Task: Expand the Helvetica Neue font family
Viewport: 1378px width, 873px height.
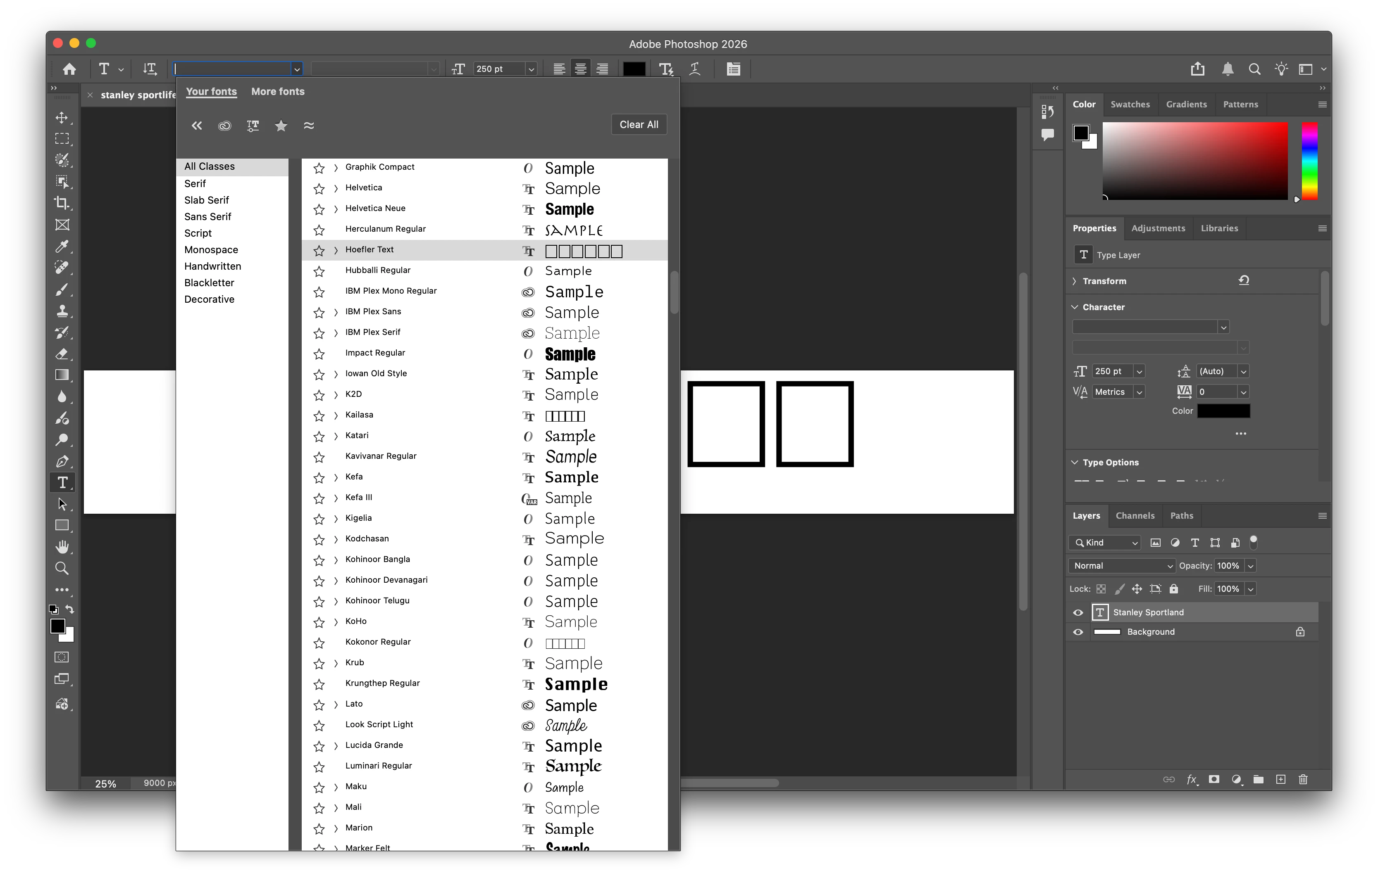Action: (336, 209)
